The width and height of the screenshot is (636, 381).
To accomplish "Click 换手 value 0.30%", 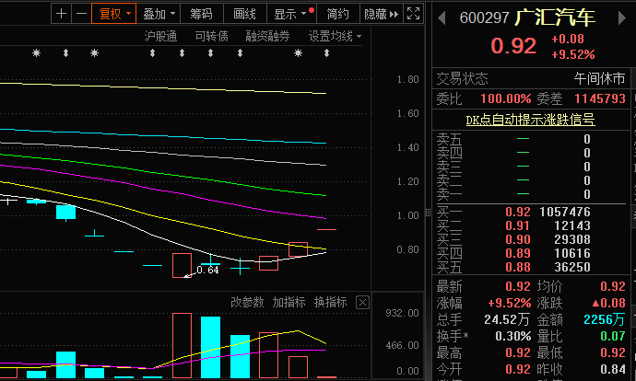I will point(513,336).
